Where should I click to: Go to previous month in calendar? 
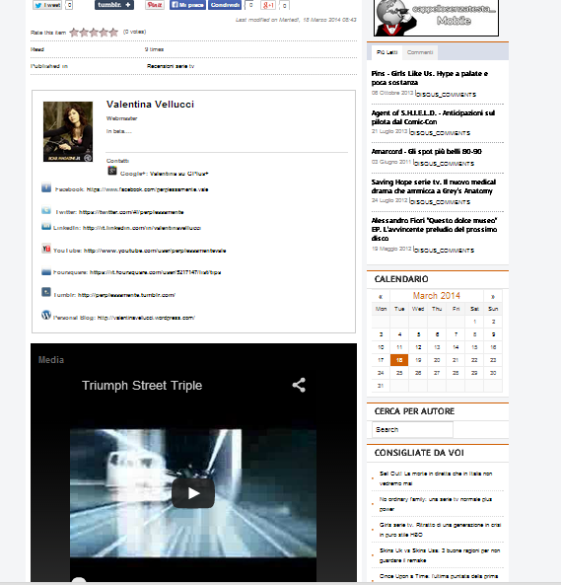click(x=381, y=296)
